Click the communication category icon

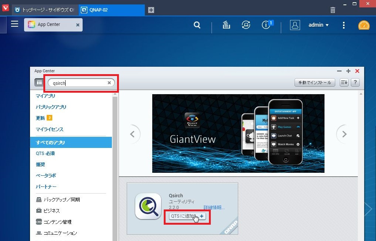[39, 233]
